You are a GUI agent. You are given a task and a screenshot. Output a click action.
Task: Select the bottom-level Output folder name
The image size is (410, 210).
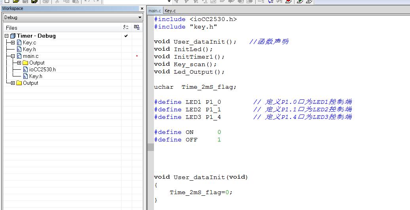[30, 83]
